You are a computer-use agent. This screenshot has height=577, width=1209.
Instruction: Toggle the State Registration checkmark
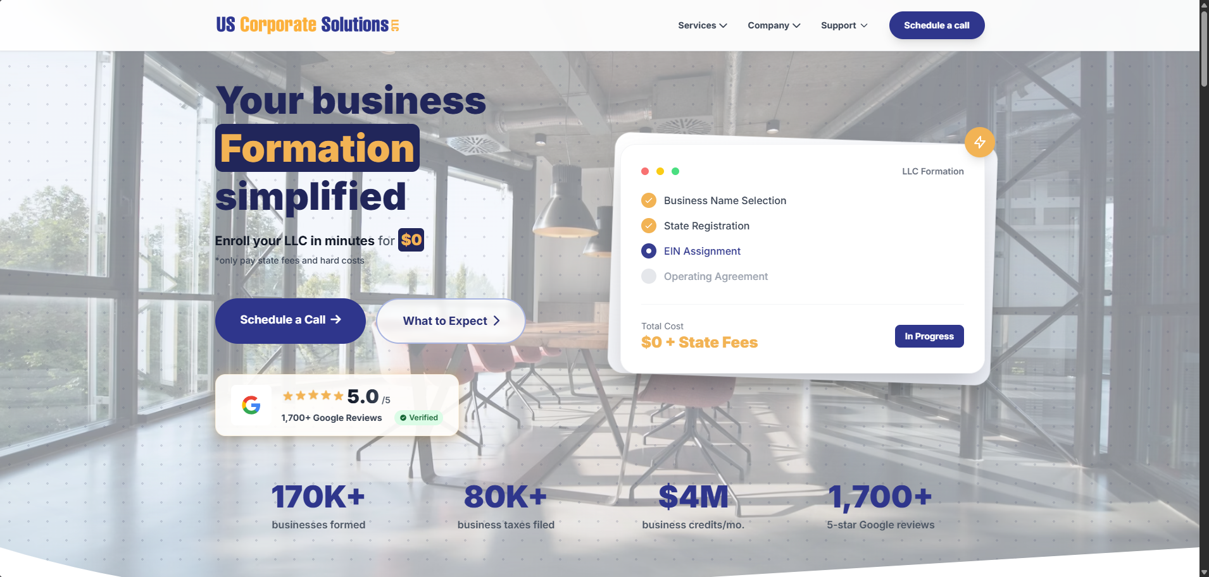649,226
